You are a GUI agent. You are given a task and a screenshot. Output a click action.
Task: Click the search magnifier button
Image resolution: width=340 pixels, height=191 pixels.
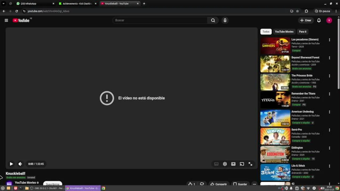[x=213, y=20]
